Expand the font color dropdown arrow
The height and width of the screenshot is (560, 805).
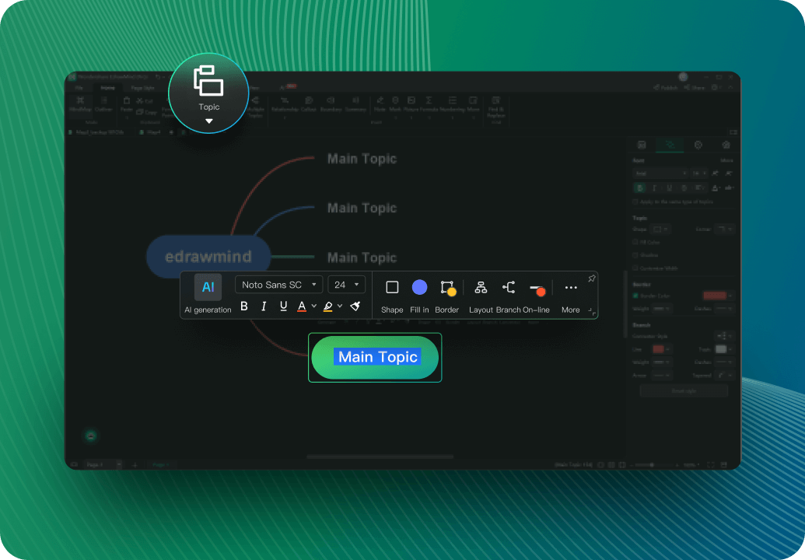(x=313, y=306)
